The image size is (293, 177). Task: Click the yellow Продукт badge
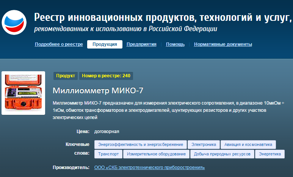[66, 76]
